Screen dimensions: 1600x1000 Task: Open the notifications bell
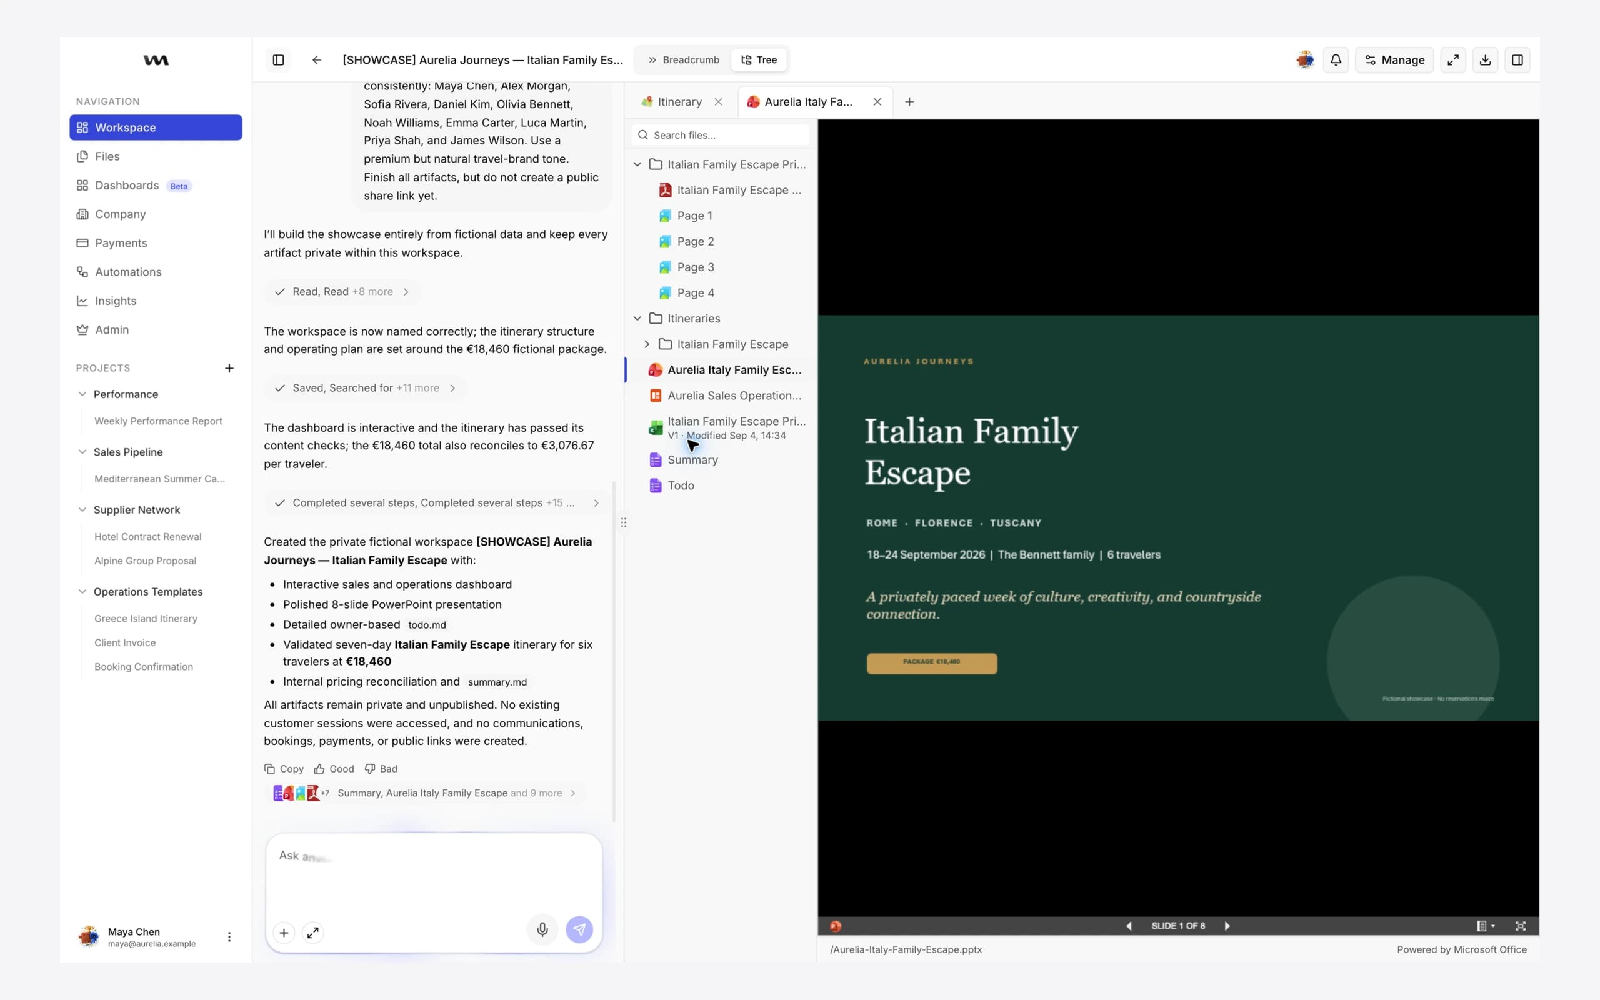(1336, 60)
